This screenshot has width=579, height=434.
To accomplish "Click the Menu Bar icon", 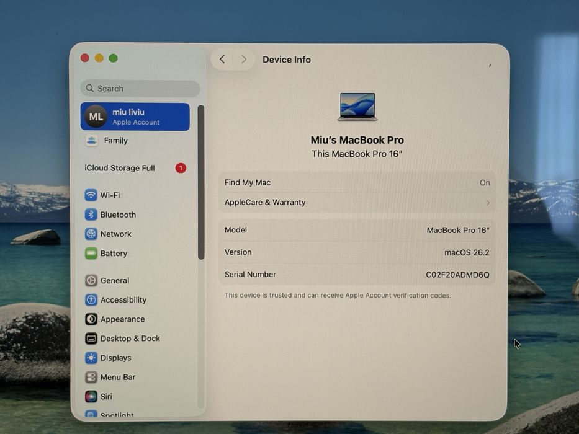I will coord(91,377).
